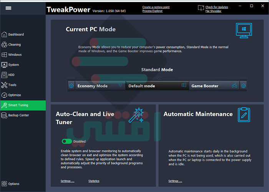Click the Windows logo sidebar icon

point(4,55)
